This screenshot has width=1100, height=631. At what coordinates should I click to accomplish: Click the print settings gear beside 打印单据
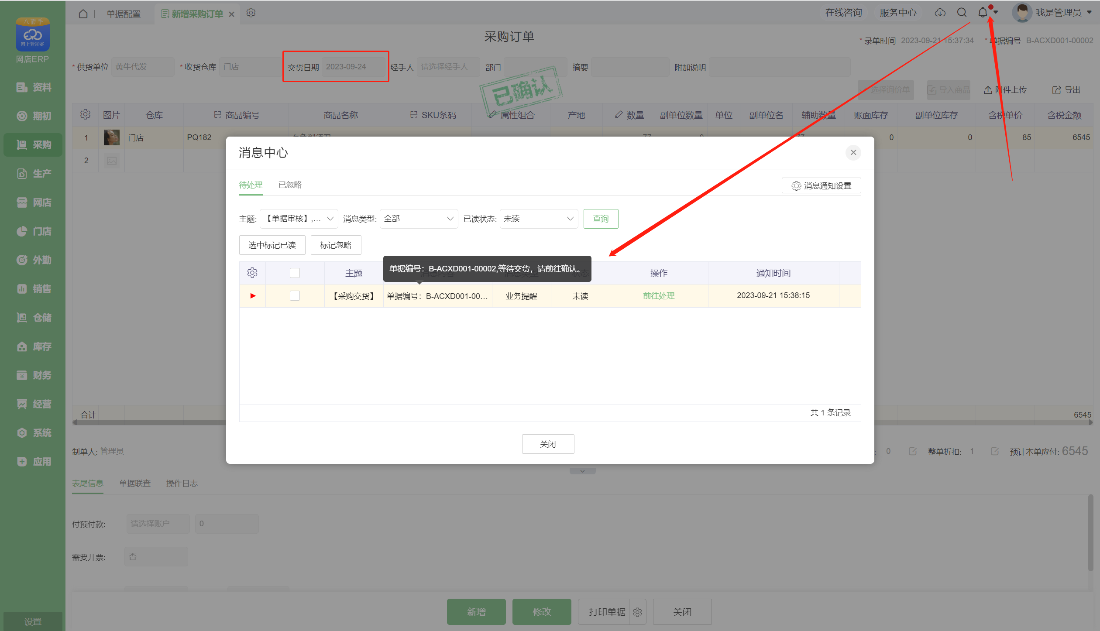637,612
